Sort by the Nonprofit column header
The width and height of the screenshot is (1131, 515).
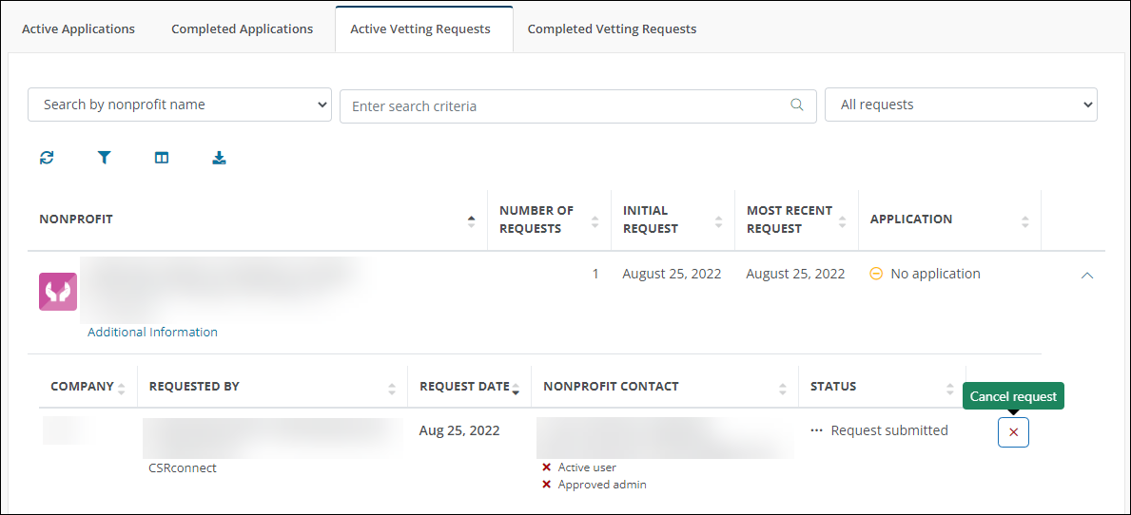pyautogui.click(x=76, y=219)
